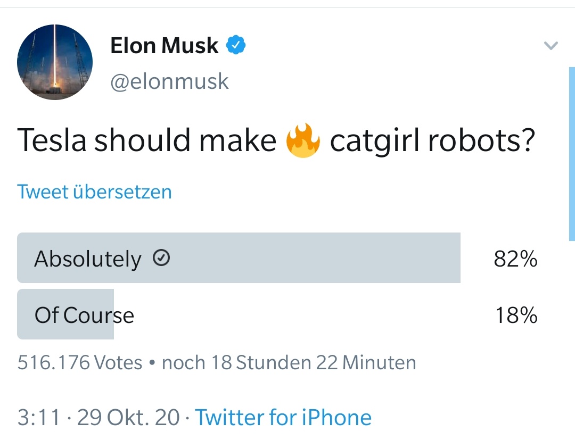The image size is (575, 448).
Task: Click the Tweet übersetzen link
Action: point(94,192)
